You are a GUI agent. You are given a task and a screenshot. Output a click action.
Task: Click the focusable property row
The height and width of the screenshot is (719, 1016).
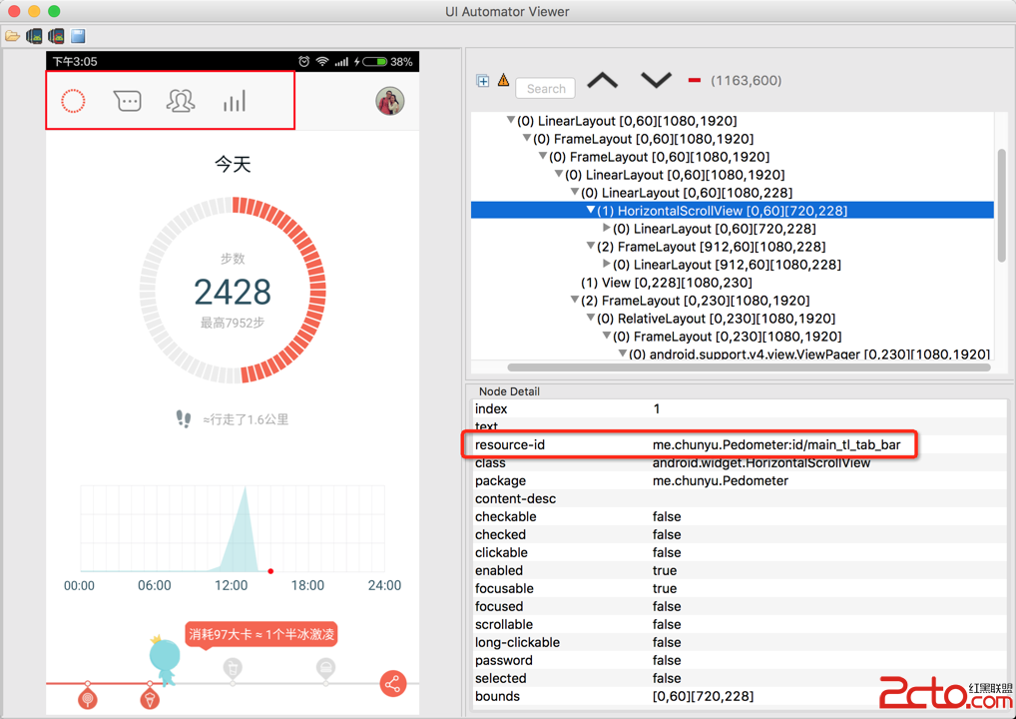click(740, 589)
